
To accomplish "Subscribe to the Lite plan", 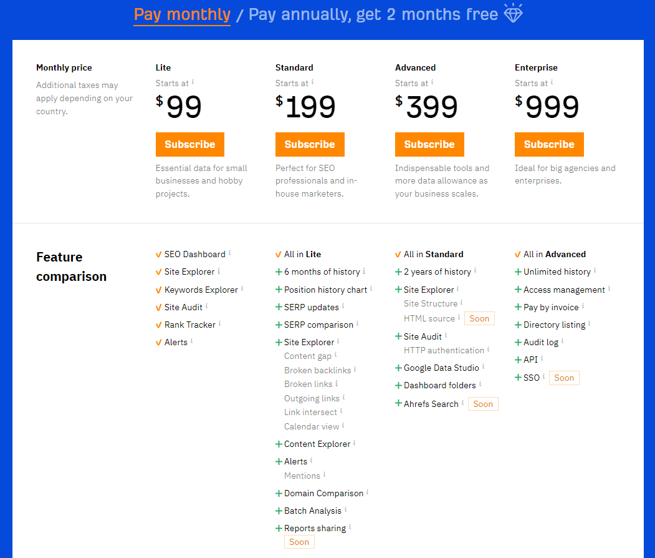I will click(x=190, y=144).
